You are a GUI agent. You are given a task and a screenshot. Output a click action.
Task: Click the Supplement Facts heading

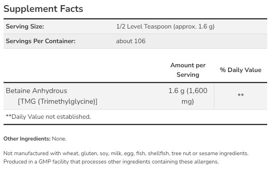click(43, 9)
